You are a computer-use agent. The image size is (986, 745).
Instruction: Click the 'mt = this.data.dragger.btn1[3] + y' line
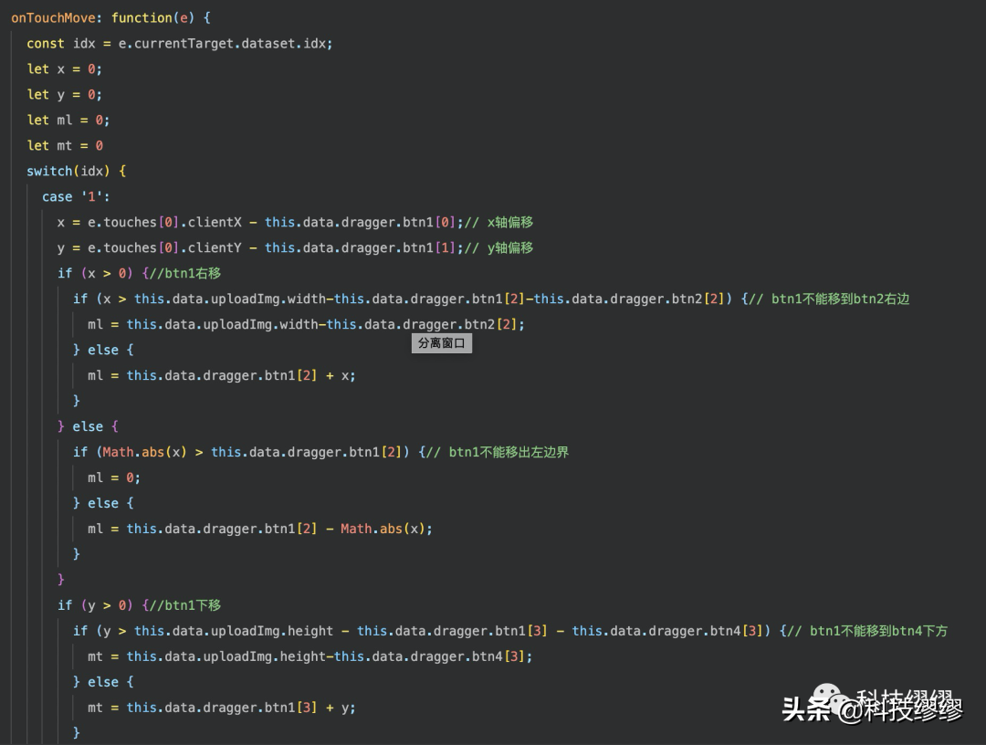point(221,708)
